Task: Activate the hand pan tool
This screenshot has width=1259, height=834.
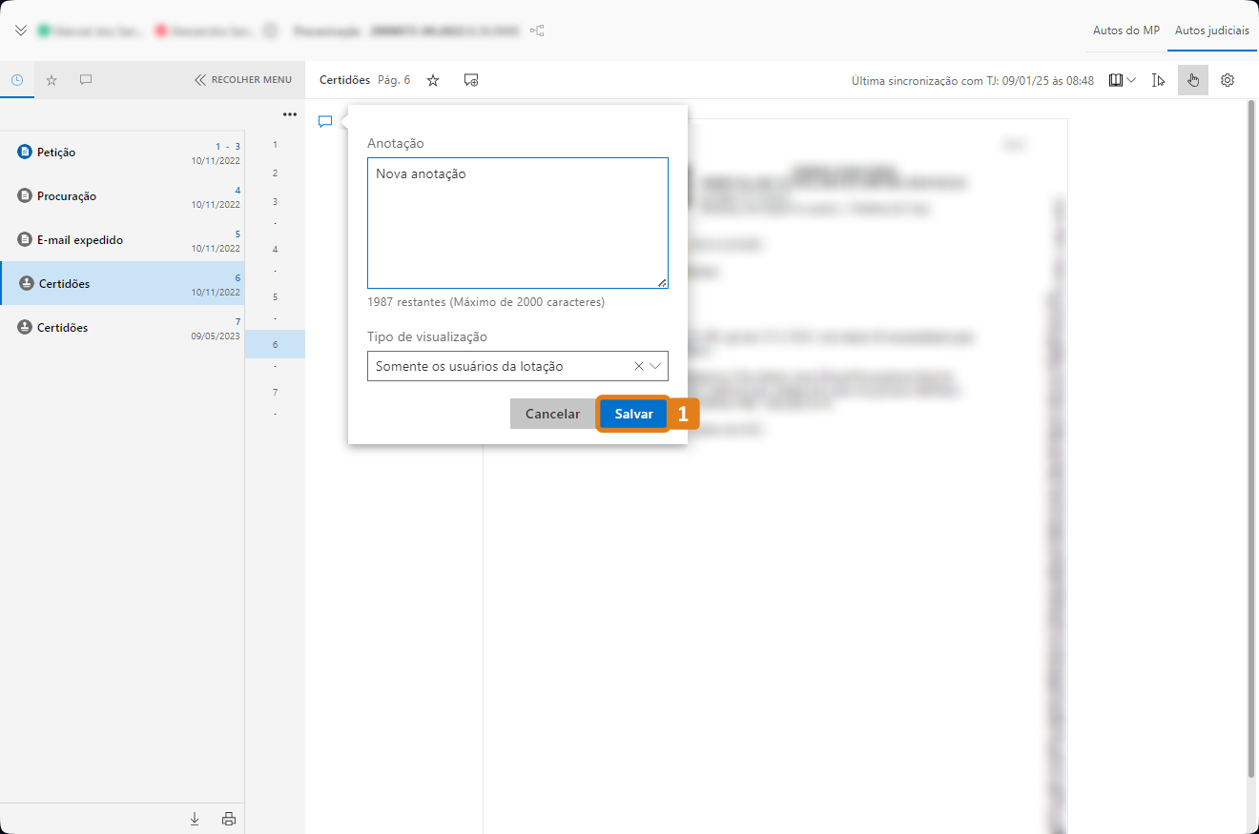Action: coord(1192,80)
